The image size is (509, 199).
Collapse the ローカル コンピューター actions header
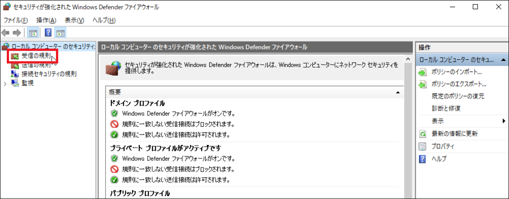point(502,60)
